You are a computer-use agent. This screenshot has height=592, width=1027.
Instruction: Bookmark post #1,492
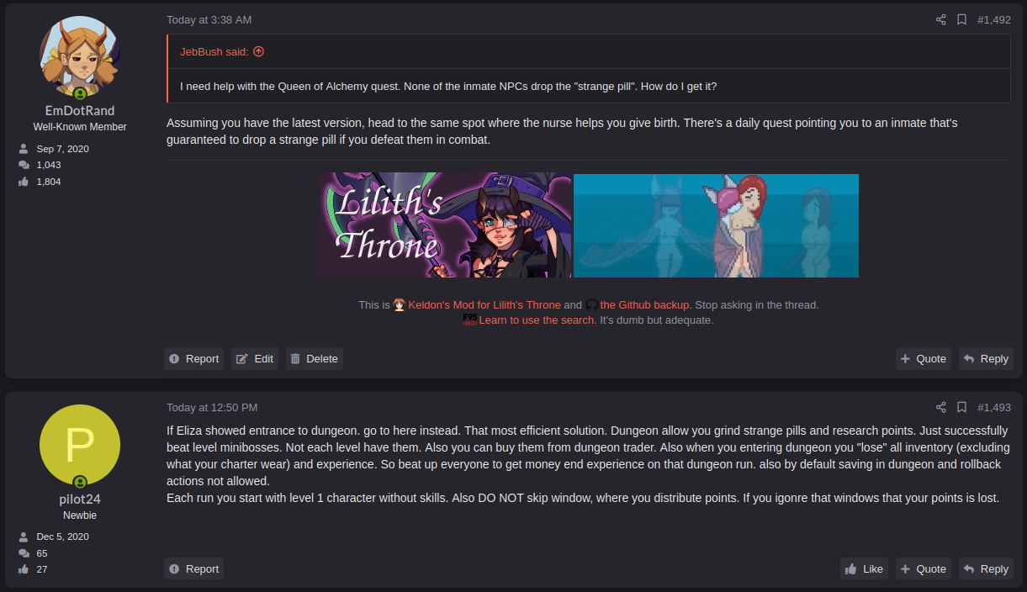pyautogui.click(x=961, y=19)
